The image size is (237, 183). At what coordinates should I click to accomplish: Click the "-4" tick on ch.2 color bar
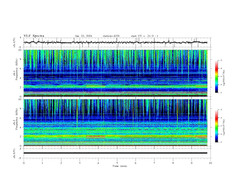coord(221,118)
